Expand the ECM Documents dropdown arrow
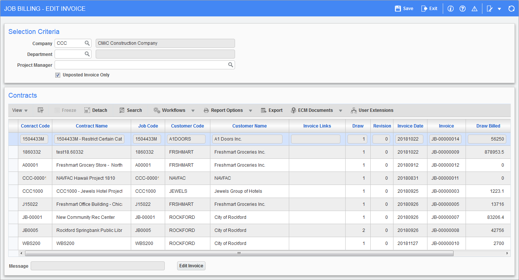 coord(340,111)
